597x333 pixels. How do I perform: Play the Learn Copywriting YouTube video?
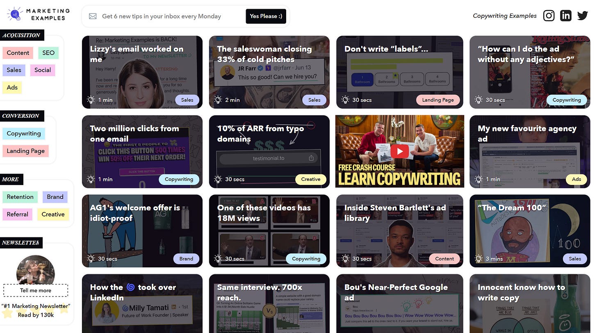(400, 151)
